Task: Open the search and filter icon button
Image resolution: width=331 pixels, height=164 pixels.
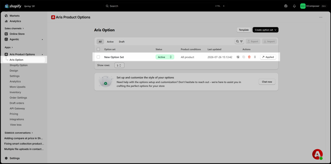Action: point(240,42)
